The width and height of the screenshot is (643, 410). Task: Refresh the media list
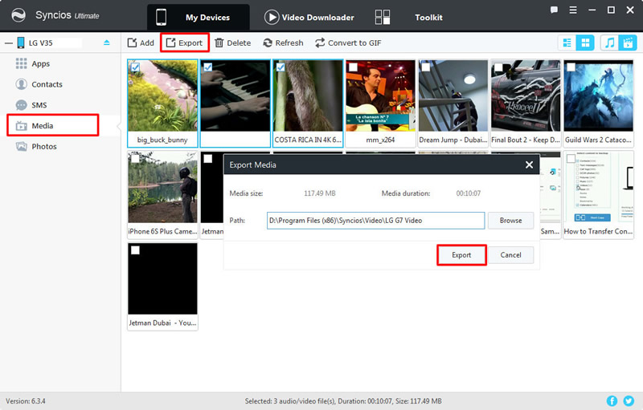pyautogui.click(x=284, y=43)
